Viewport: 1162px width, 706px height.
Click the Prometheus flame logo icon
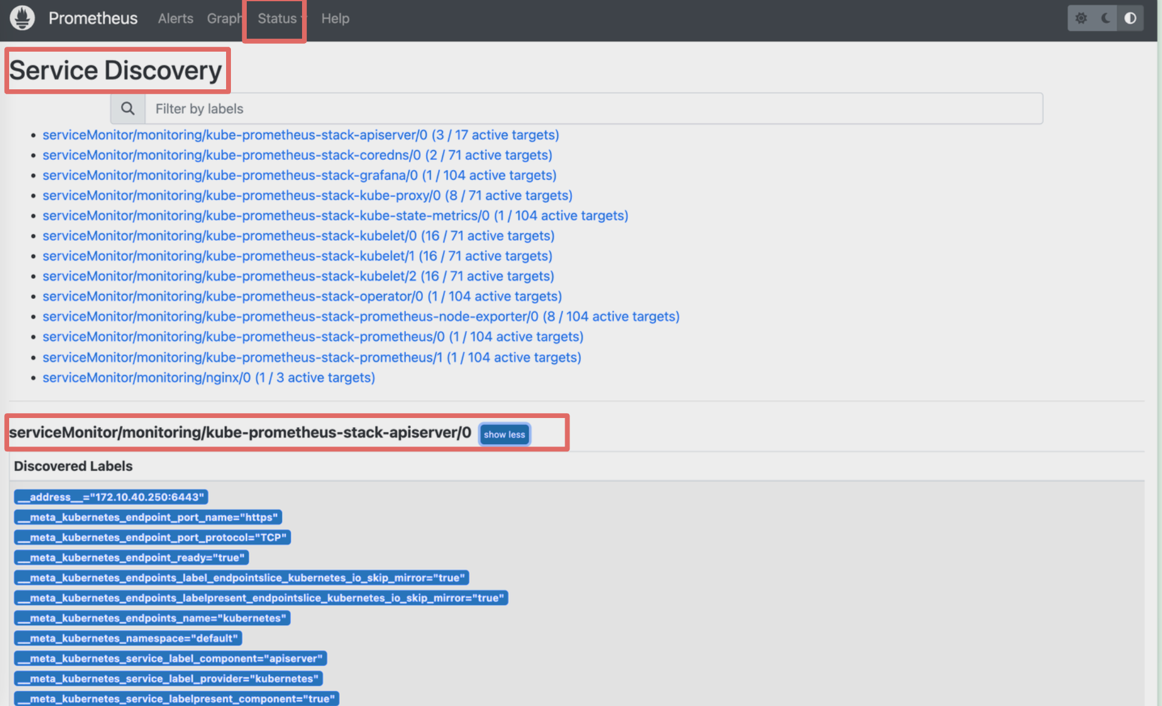tap(22, 18)
